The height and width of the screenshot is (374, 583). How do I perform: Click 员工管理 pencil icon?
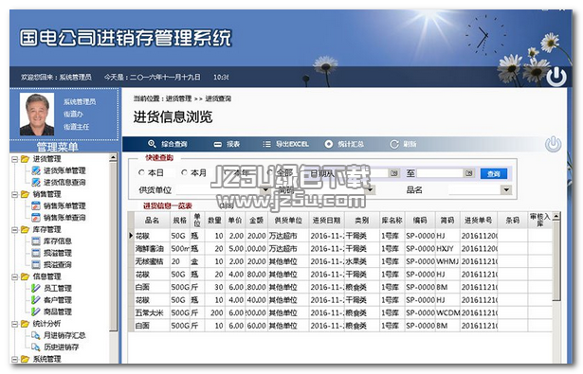[x=36, y=288]
